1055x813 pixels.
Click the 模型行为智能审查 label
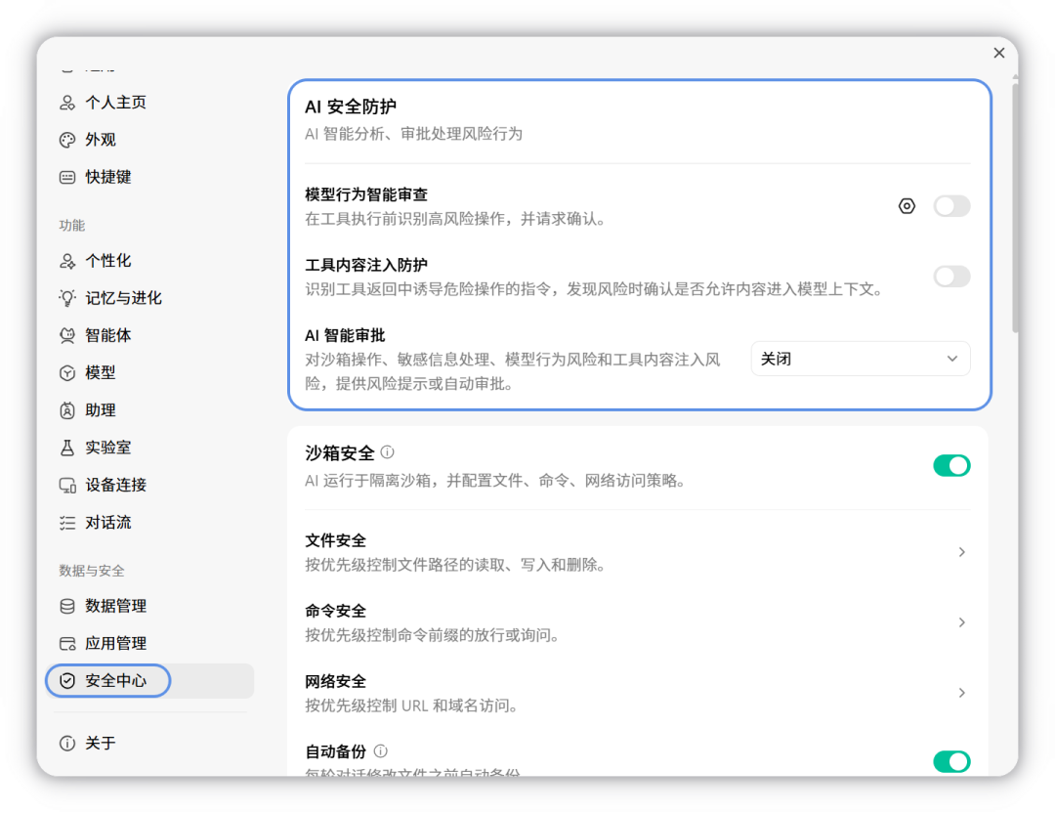point(366,194)
